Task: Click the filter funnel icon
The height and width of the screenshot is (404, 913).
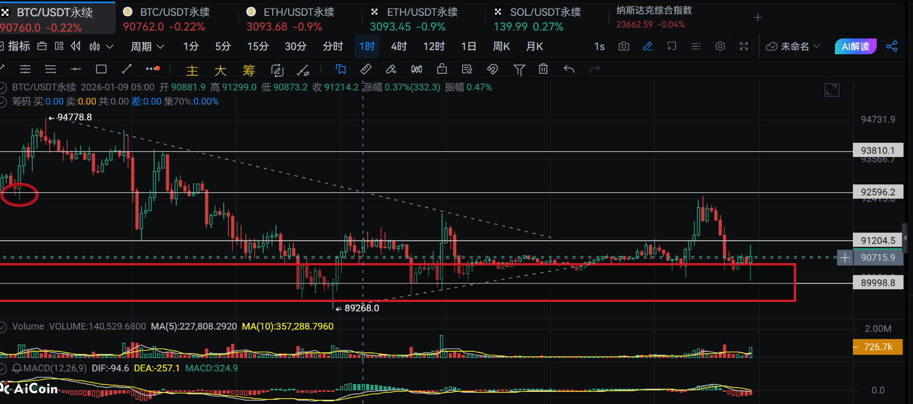Action: coord(519,69)
